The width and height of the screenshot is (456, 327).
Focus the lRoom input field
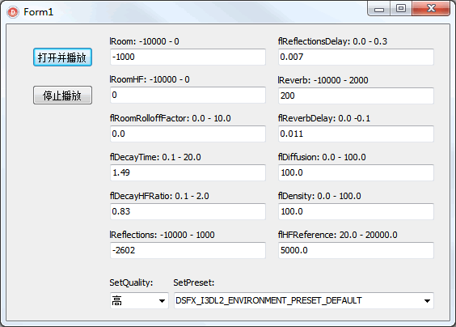coord(188,57)
